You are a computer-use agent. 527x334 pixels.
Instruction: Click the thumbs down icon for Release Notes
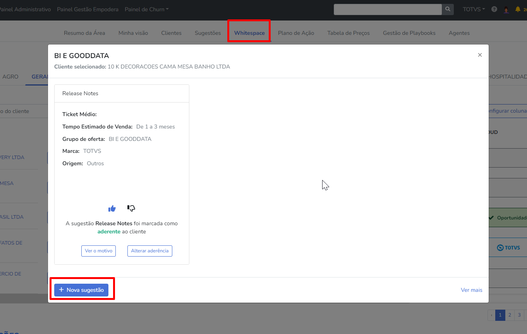coord(131,208)
